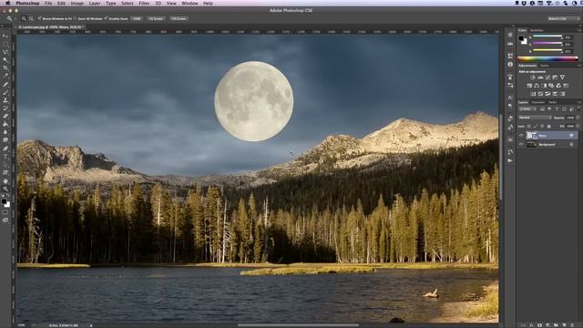Screen dimensions: 583x328
Task: Add a Hue/Saturation adjustment
Action: pos(529,86)
